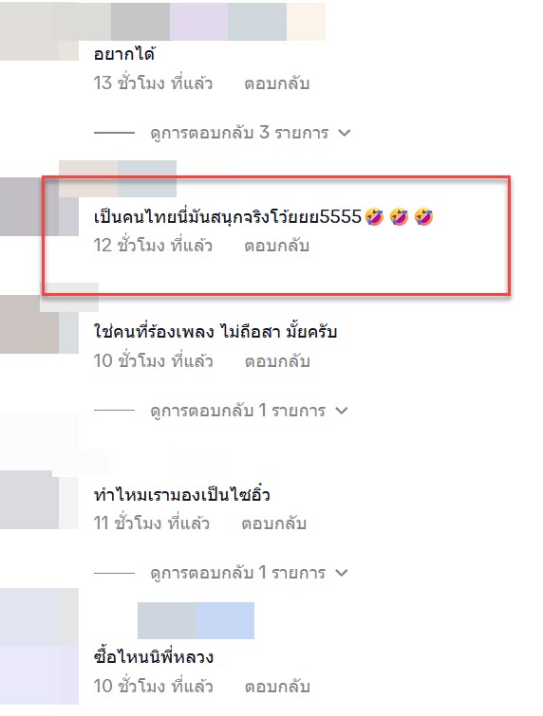Click the '13 ชั่วโมง ที่แล้ว' timestamp
The width and height of the screenshot is (543, 716).
point(153,83)
